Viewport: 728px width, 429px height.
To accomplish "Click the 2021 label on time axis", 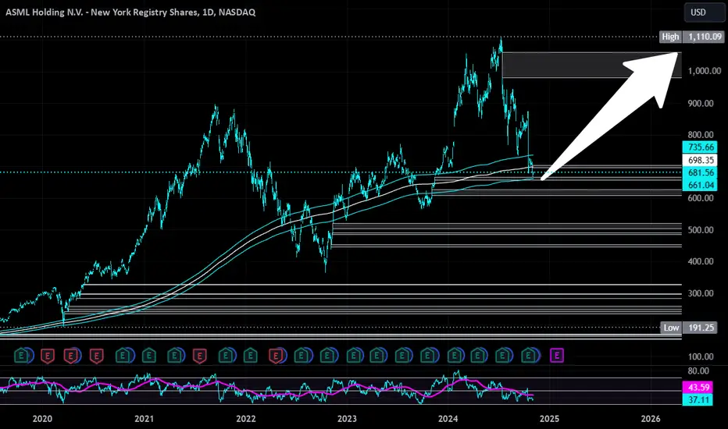I will tap(144, 419).
